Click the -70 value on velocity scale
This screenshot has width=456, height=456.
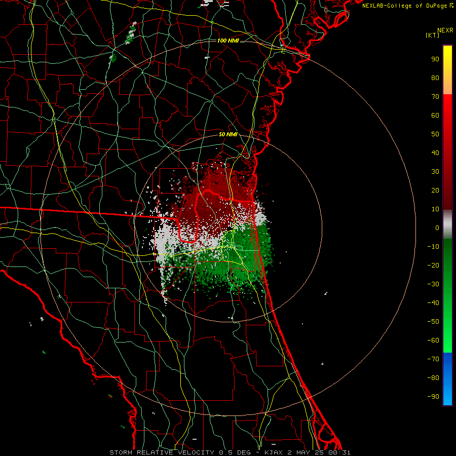point(433,359)
